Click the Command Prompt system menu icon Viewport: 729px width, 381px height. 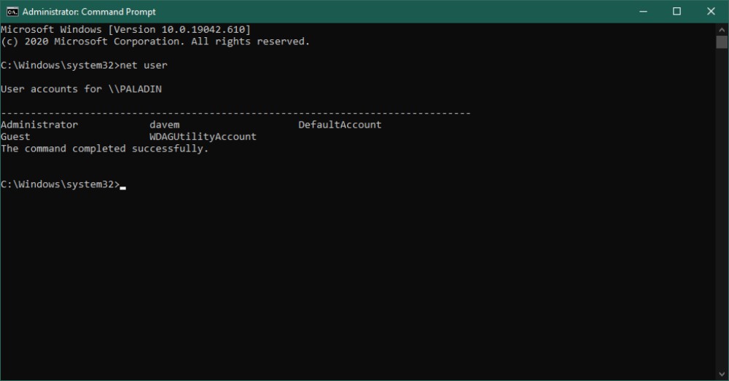12,12
